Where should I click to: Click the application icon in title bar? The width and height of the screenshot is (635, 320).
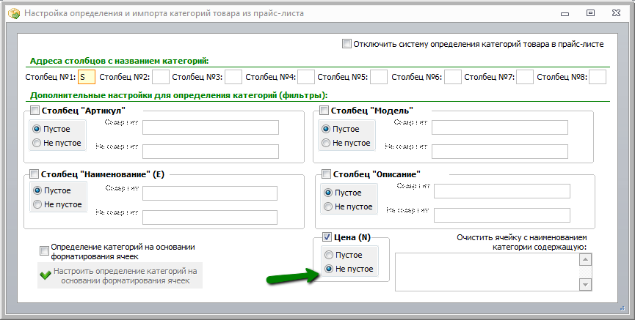tap(14, 13)
